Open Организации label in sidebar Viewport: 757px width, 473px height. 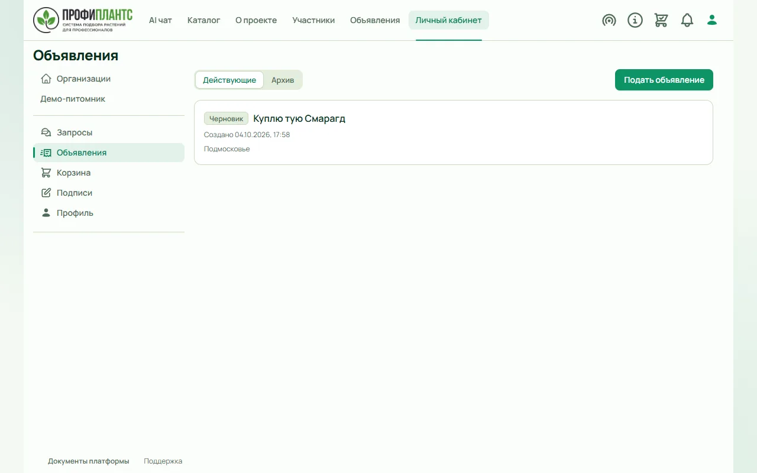click(x=83, y=79)
